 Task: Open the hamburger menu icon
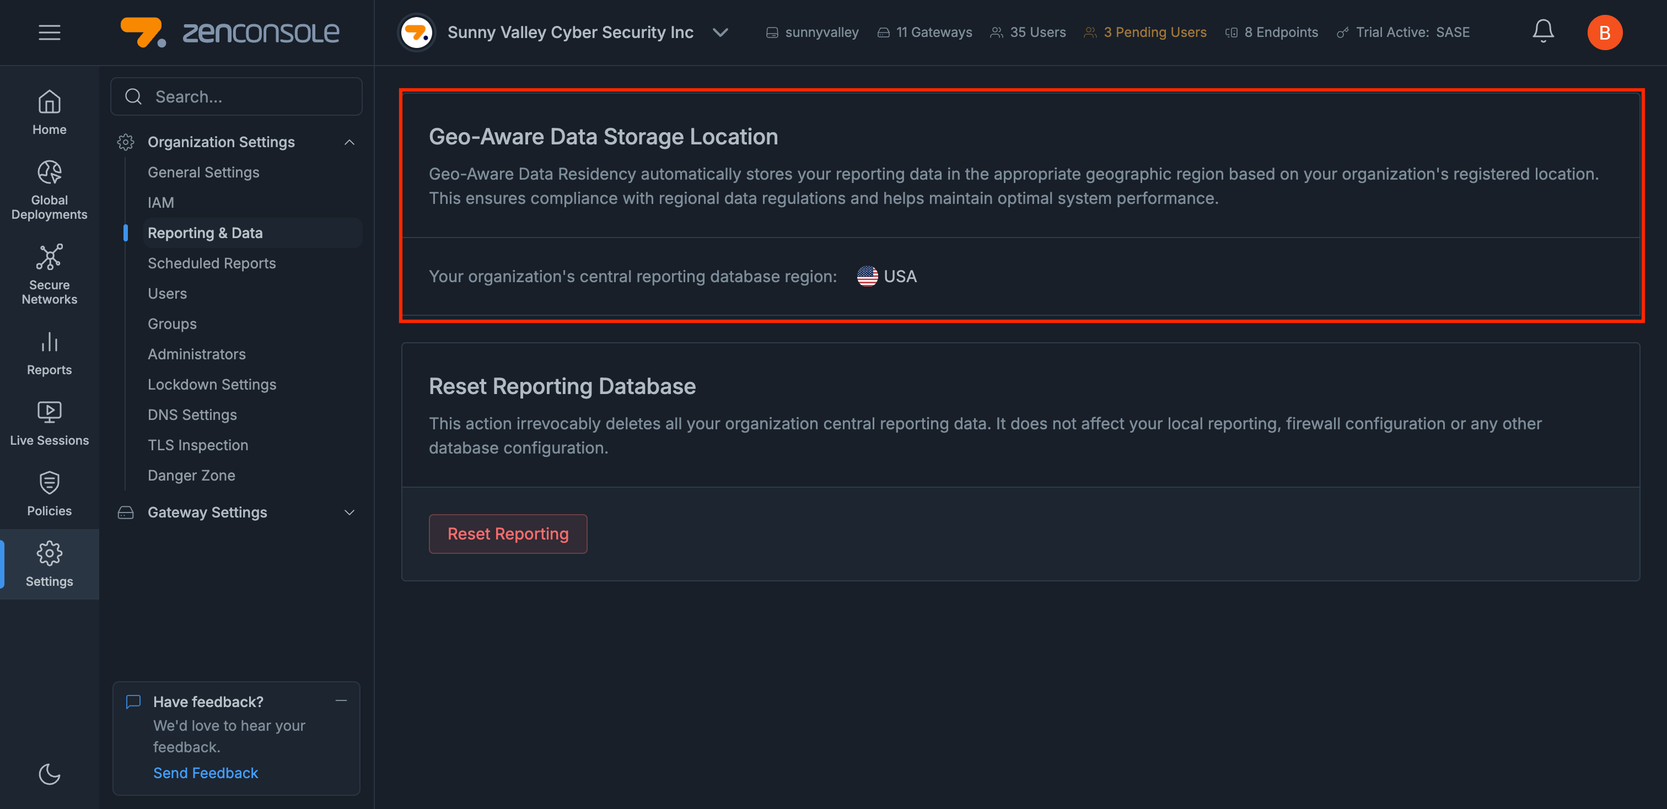click(x=49, y=33)
